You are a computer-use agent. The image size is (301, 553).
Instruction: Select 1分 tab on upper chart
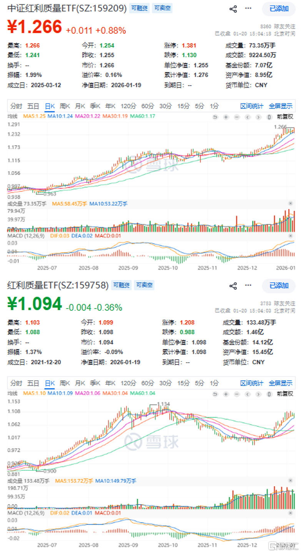point(214,106)
